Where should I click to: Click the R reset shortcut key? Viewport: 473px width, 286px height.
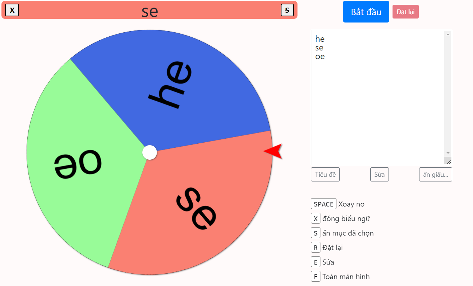[316, 248]
